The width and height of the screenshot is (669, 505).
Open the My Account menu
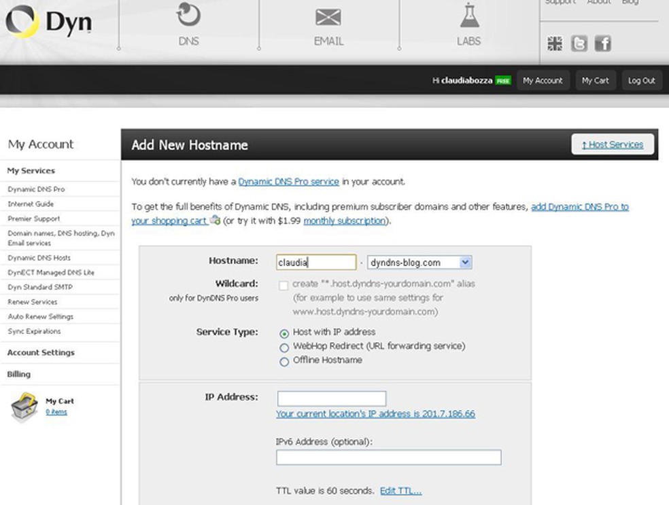click(543, 80)
